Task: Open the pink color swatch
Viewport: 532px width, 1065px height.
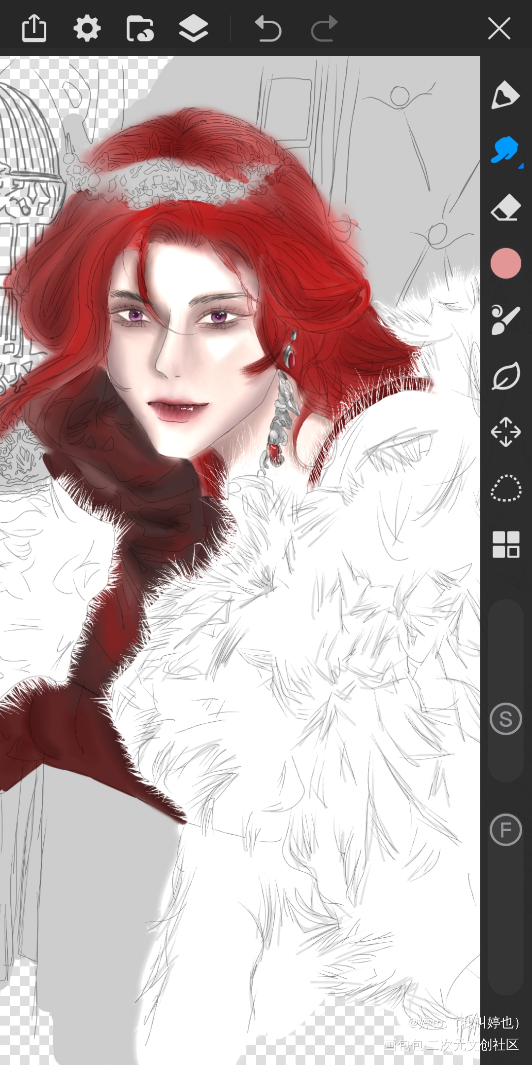Action: point(506,263)
